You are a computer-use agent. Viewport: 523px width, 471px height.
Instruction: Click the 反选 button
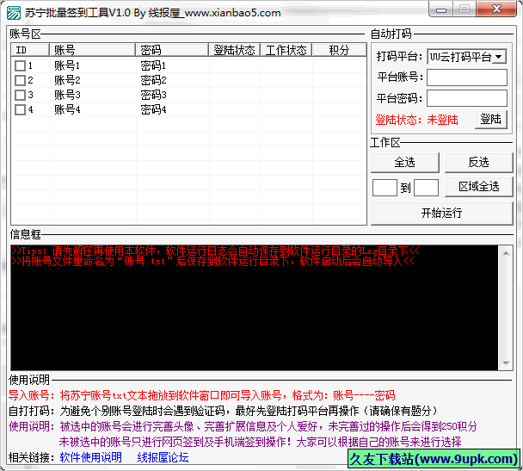point(478,162)
